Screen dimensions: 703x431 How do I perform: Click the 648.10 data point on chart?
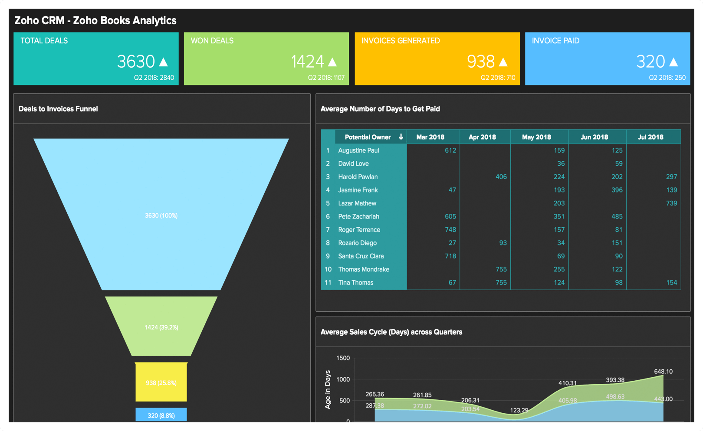[x=663, y=375]
